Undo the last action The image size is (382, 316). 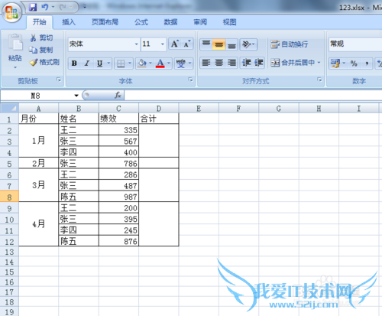(x=45, y=7)
